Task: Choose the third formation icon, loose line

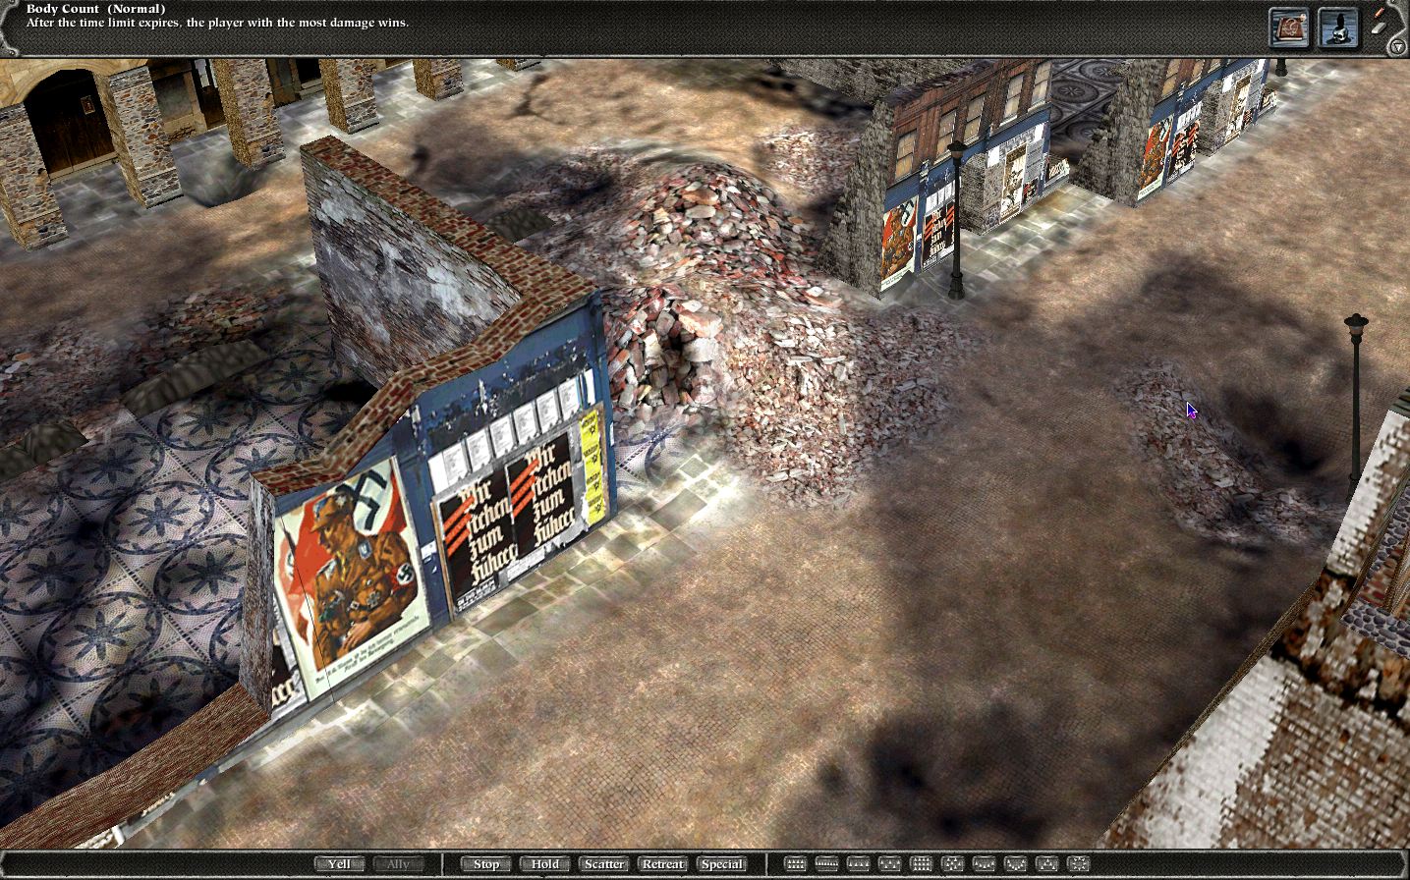Action: (859, 864)
